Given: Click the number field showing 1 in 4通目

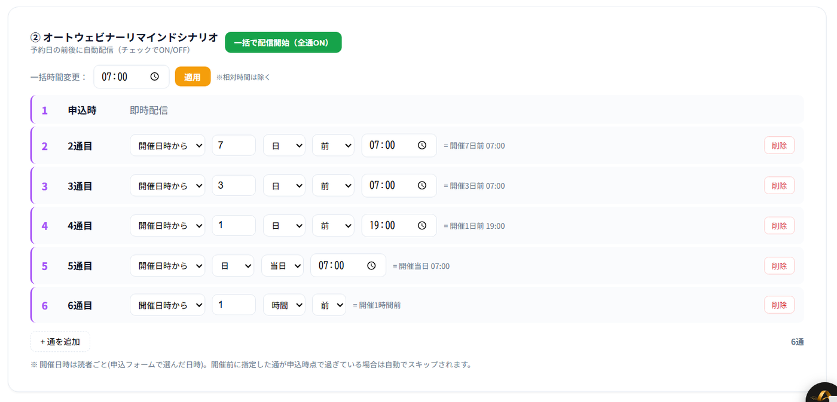Looking at the screenshot, I should (234, 225).
